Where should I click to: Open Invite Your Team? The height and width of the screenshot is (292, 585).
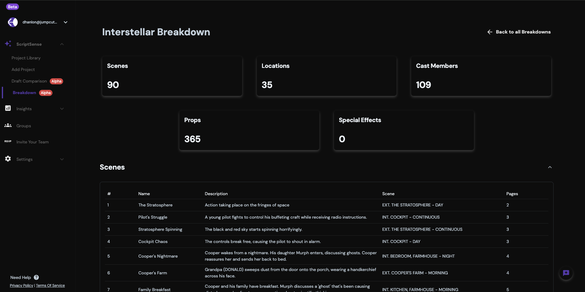coord(33,142)
